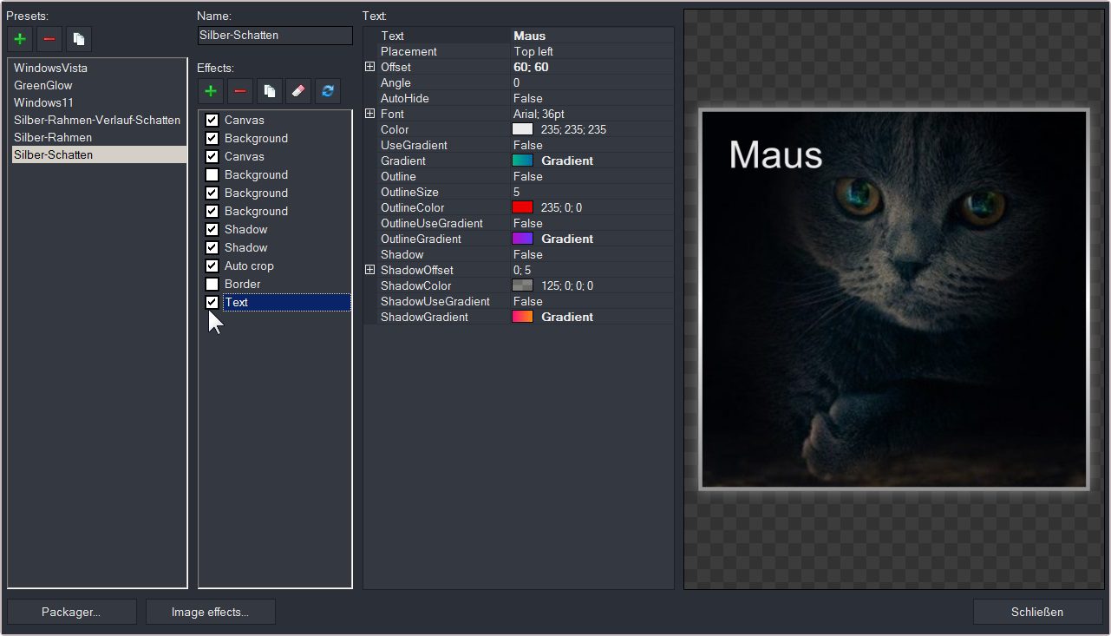Image resolution: width=1111 pixels, height=636 pixels.
Task: Remove selected effect with red minus
Action: [240, 91]
